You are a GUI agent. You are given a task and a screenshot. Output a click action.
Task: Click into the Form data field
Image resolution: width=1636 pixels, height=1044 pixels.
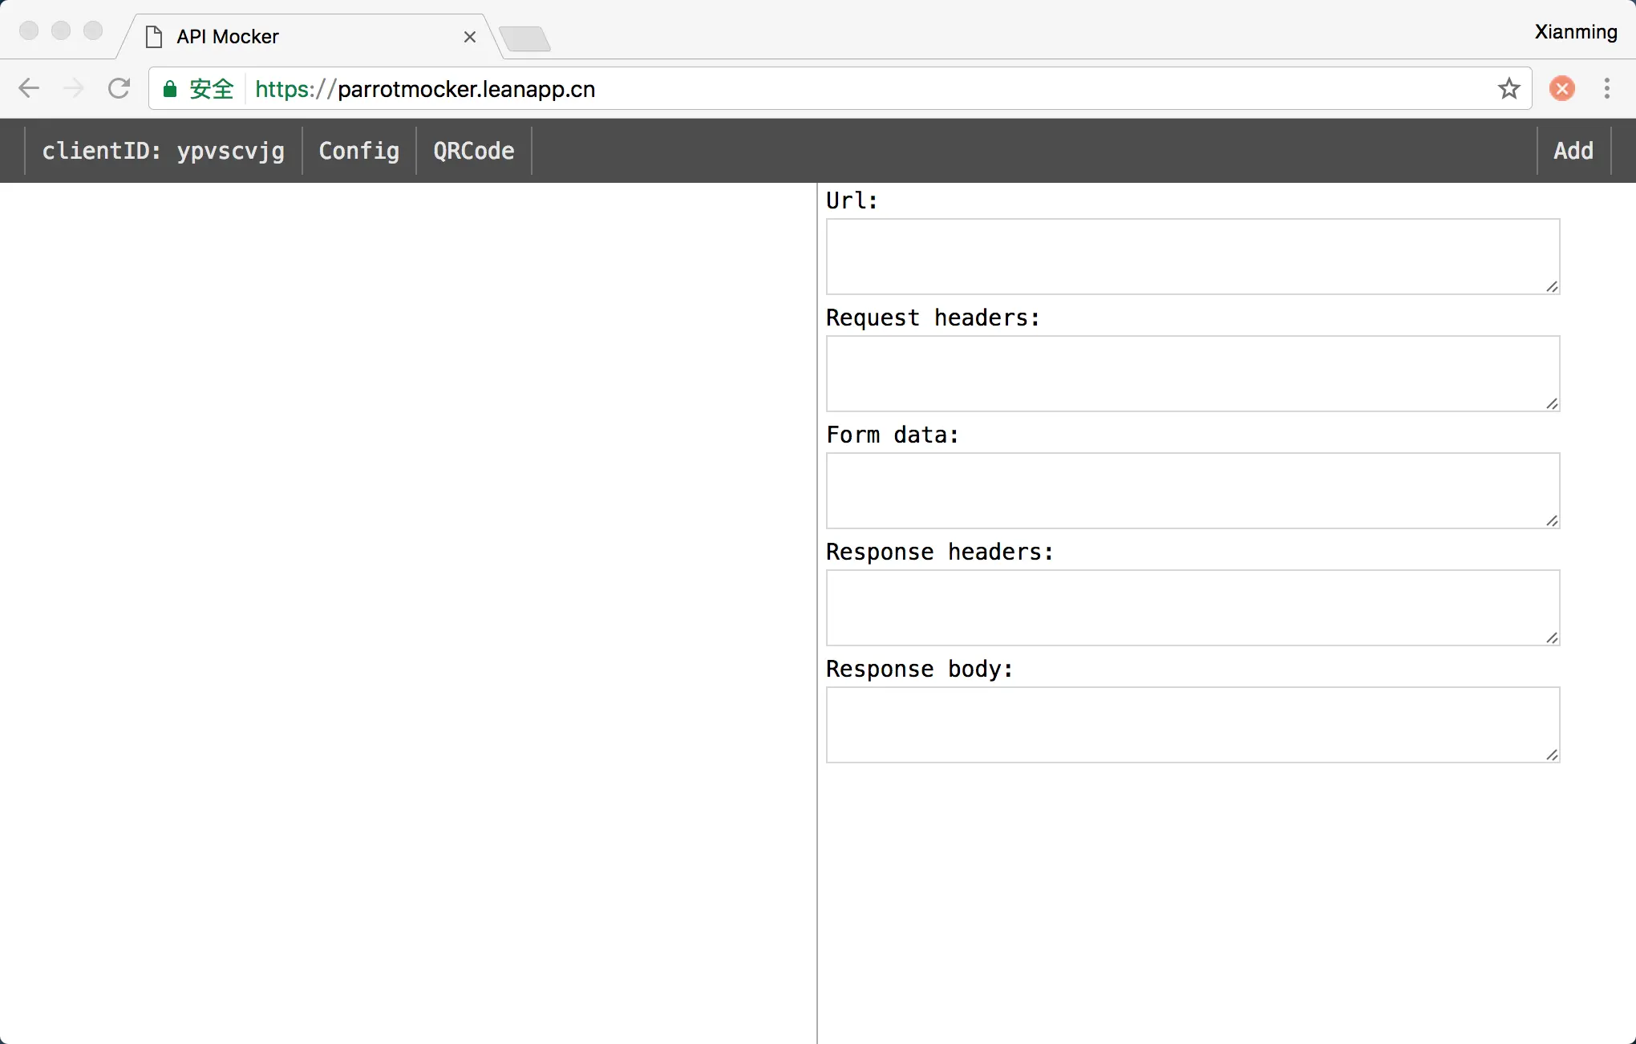pyautogui.click(x=1192, y=491)
